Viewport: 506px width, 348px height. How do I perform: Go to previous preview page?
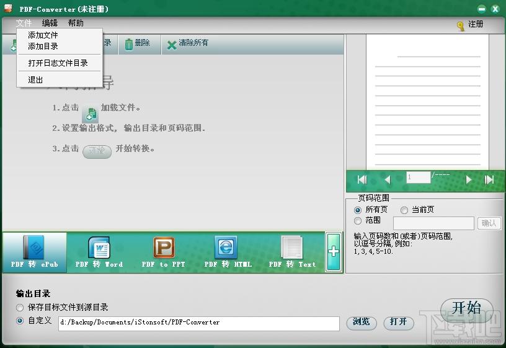coord(388,179)
